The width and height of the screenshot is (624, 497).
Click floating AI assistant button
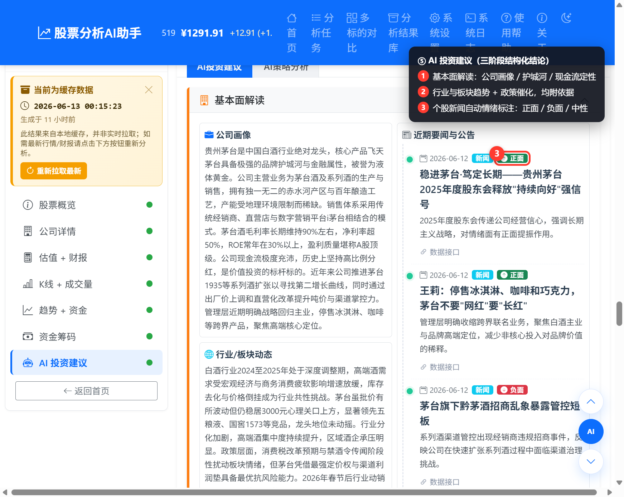(x=591, y=431)
